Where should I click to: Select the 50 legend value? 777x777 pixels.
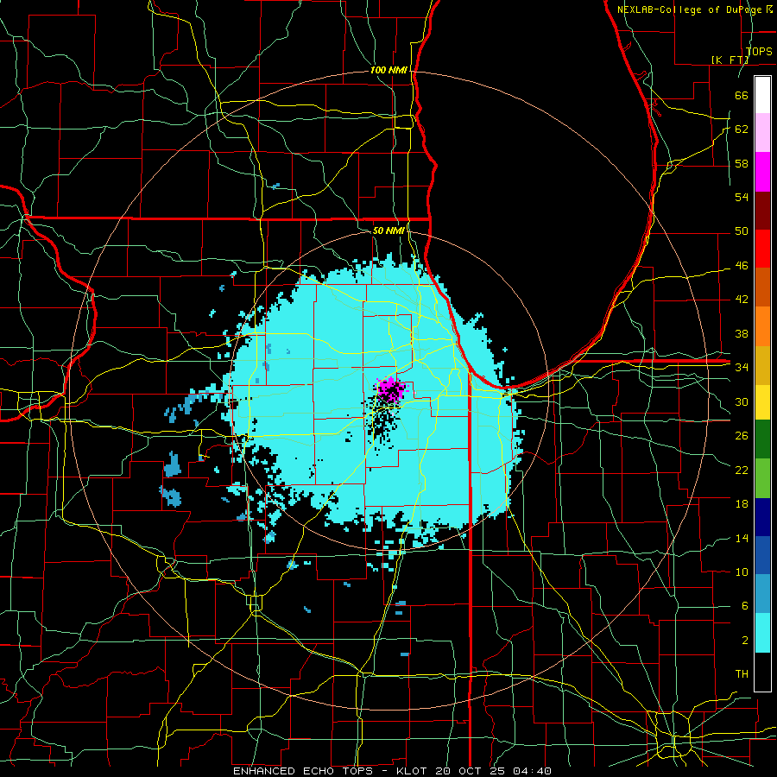(742, 231)
